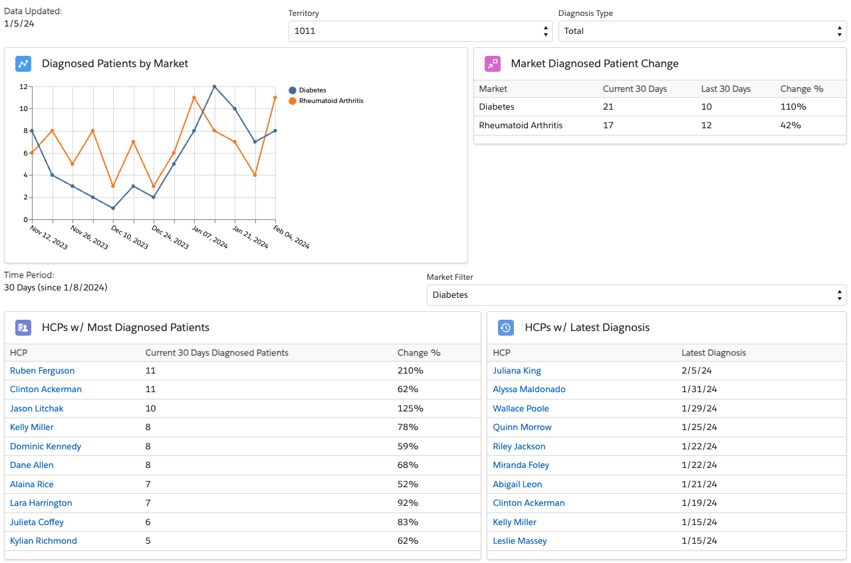Click the Diagnosed Patients by Market chart icon
This screenshot has height=563, width=851.
[23, 64]
